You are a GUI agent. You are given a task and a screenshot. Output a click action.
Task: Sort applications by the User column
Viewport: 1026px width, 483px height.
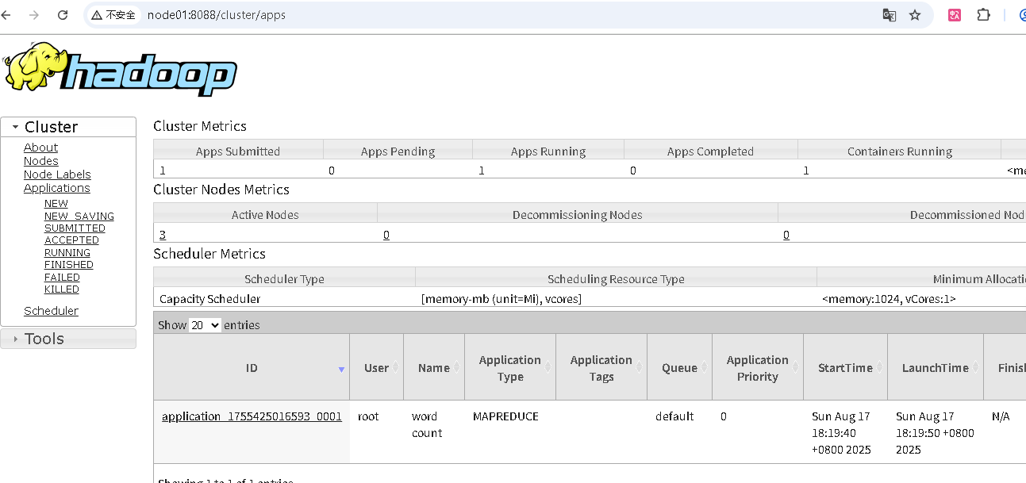pos(376,368)
